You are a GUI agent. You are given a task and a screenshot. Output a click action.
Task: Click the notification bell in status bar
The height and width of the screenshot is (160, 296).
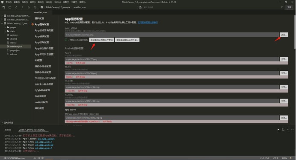[x=291, y=158]
